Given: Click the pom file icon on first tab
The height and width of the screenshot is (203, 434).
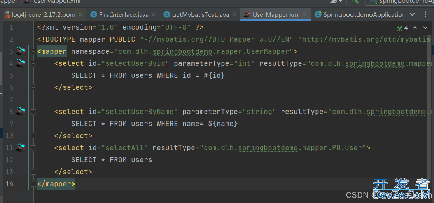Looking at the screenshot, I should (7, 15).
